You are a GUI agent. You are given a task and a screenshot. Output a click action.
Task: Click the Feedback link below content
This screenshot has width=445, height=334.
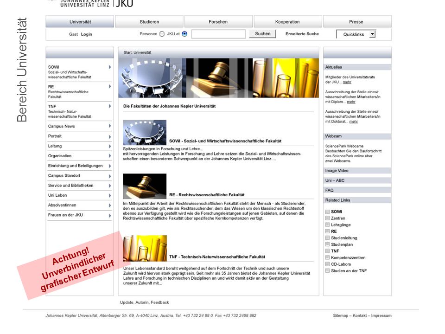pos(160,302)
